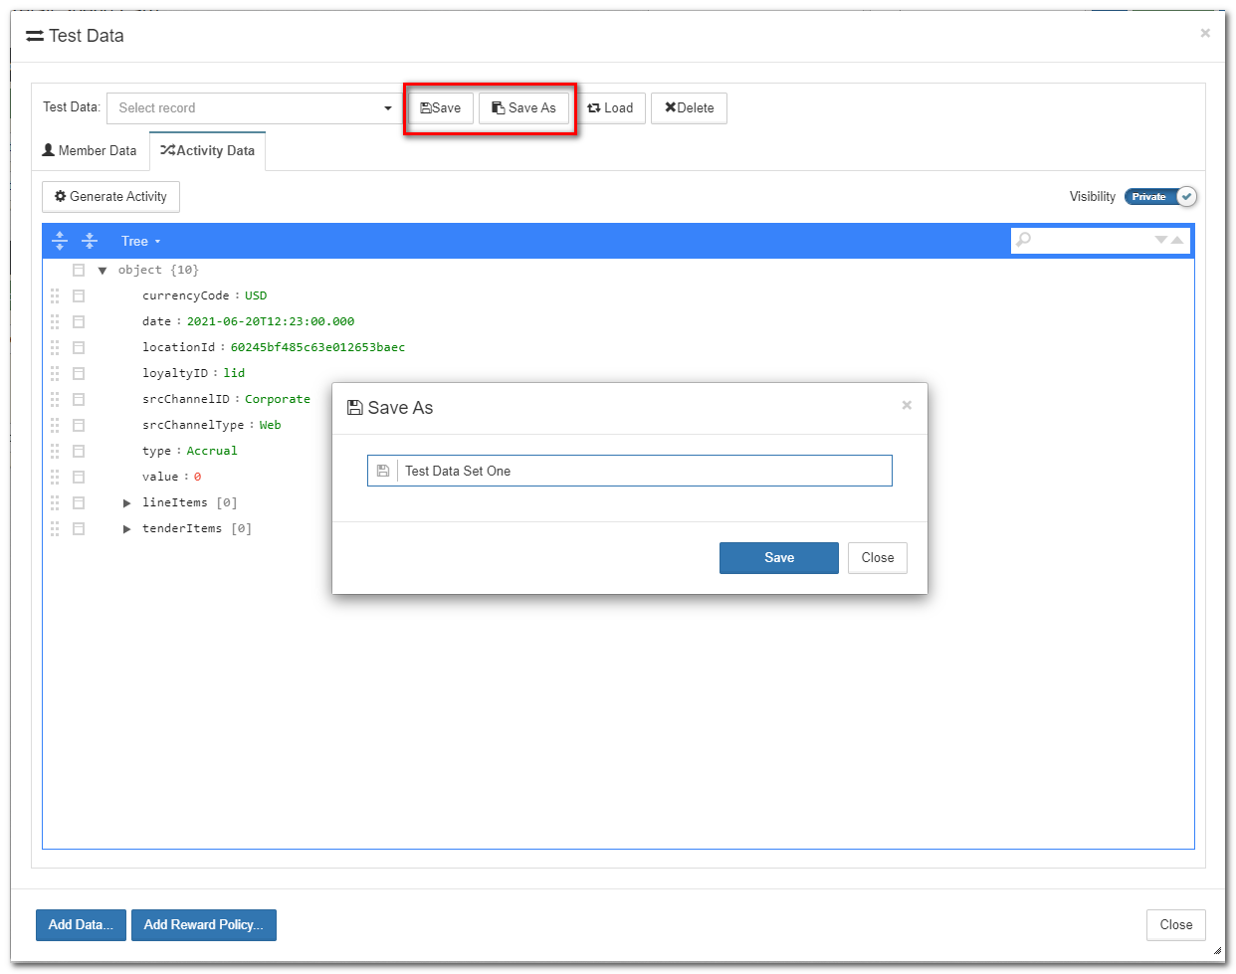
Task: Click the Test Data Set One name field
Action: coord(644,471)
